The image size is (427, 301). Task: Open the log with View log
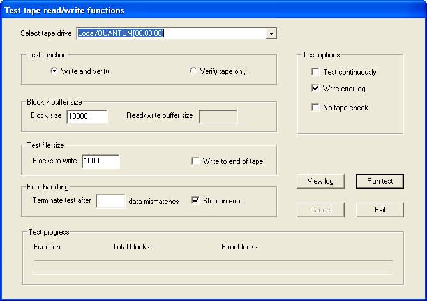tap(320, 181)
